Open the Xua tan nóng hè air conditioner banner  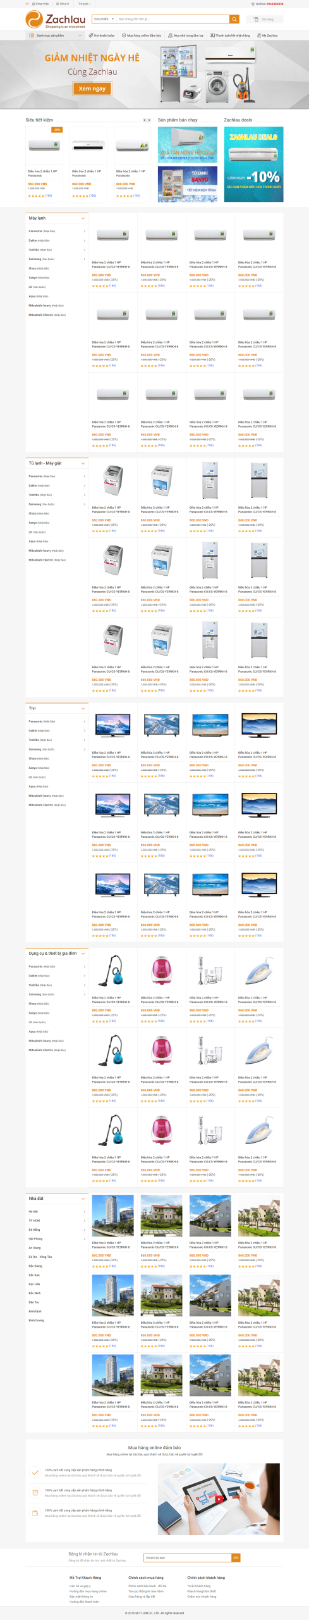point(187,145)
